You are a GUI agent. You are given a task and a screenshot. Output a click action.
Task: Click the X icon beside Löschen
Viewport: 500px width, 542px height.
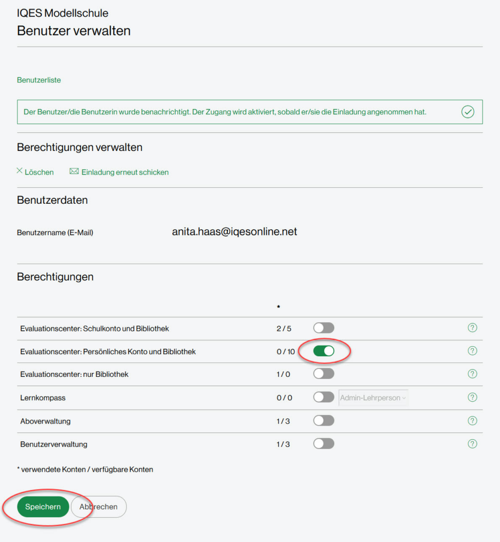tap(20, 171)
